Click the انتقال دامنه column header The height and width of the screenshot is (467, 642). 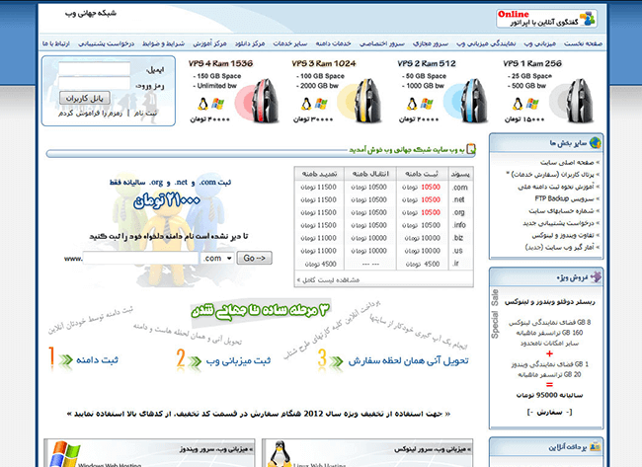click(x=370, y=174)
